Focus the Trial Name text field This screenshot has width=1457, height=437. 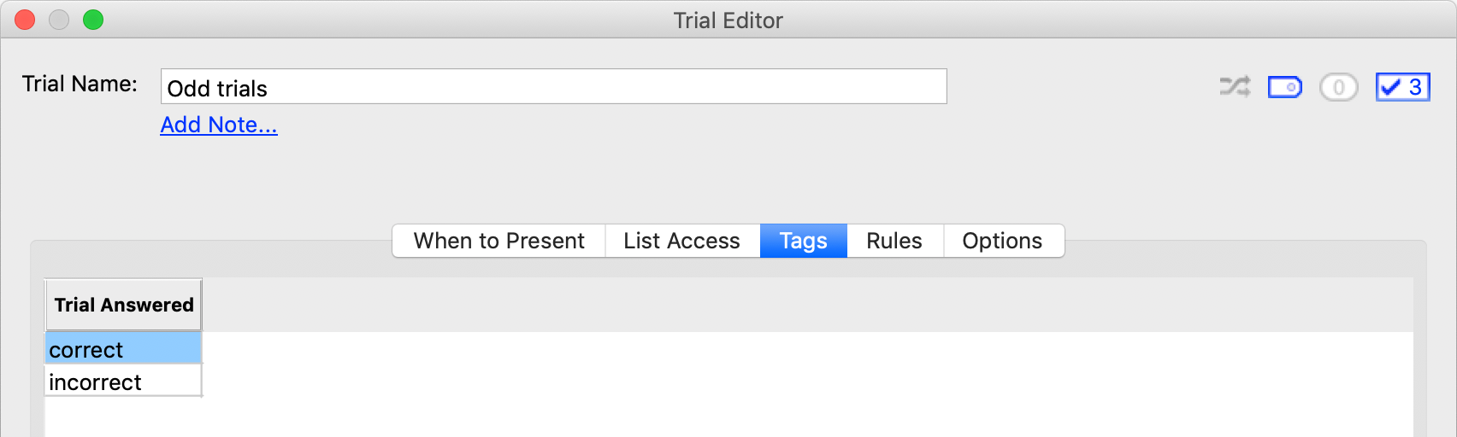pyautogui.click(x=553, y=87)
